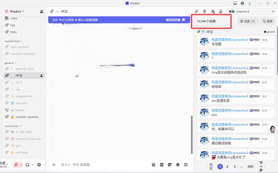The width and height of the screenshot is (278, 173).
Task: Open the threads icon in channel header
Action: (196, 11)
